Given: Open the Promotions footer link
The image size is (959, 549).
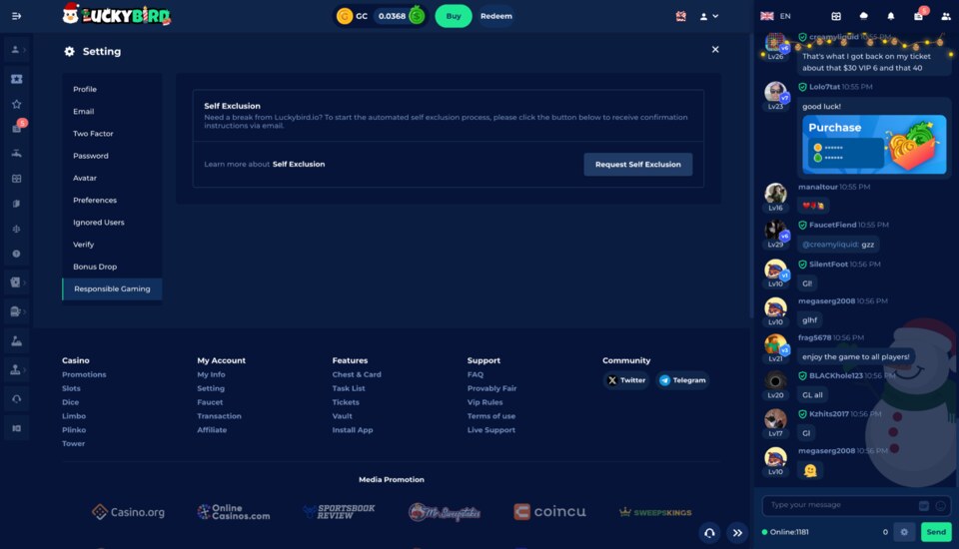Looking at the screenshot, I should [x=84, y=374].
